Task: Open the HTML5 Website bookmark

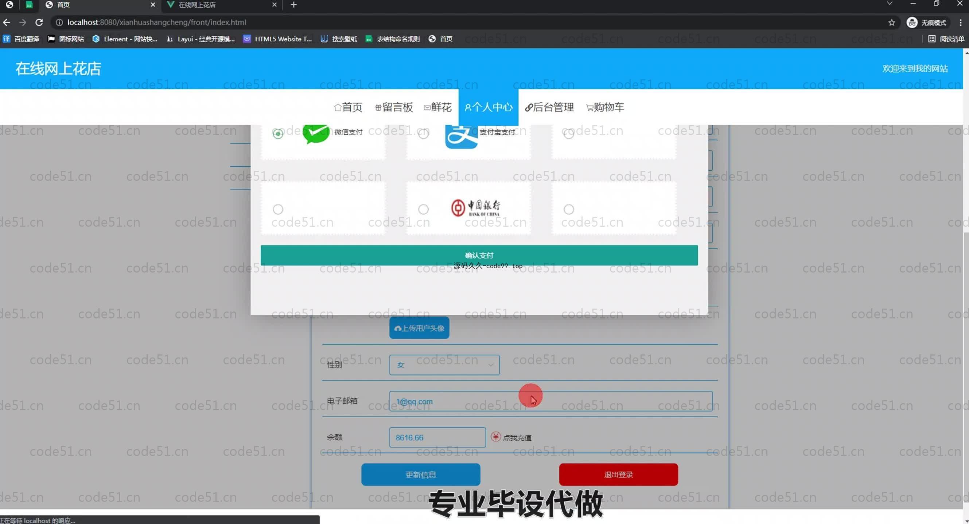Action: coord(277,39)
